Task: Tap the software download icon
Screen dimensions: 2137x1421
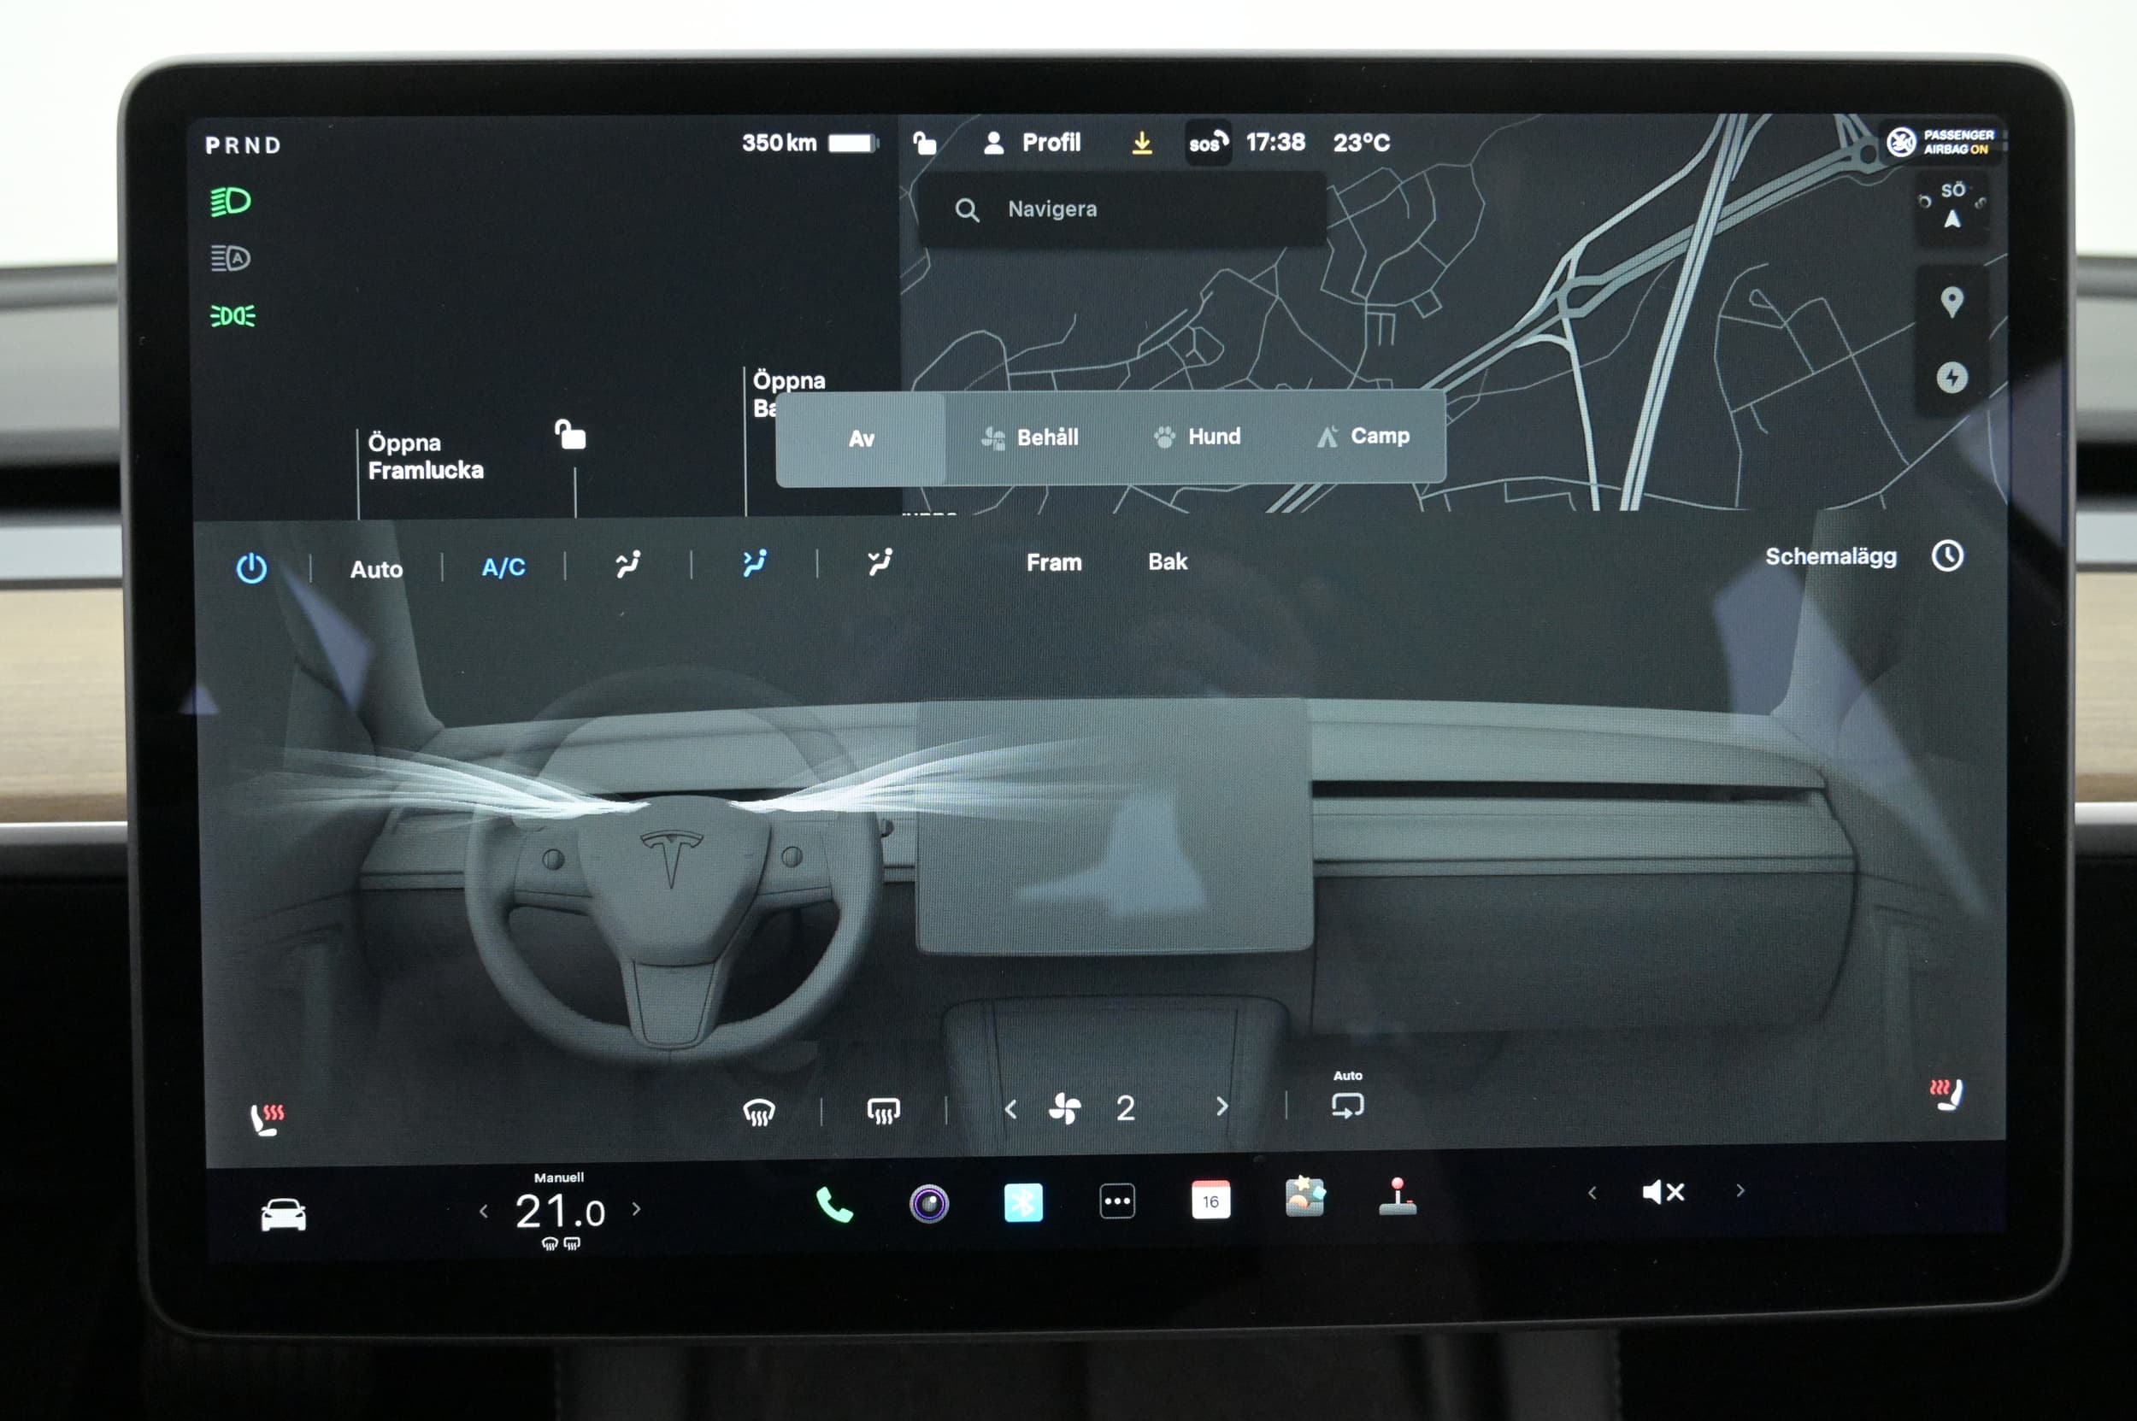Action: (1141, 143)
